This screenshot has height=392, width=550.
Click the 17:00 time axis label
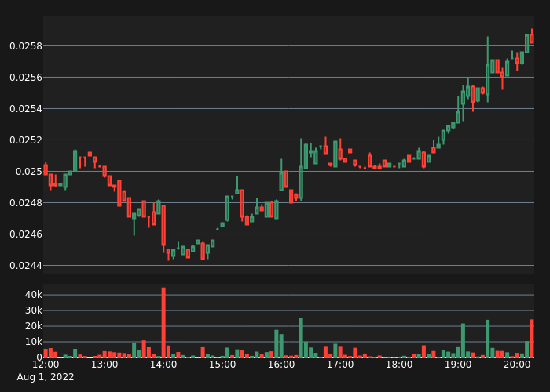tap(340, 365)
